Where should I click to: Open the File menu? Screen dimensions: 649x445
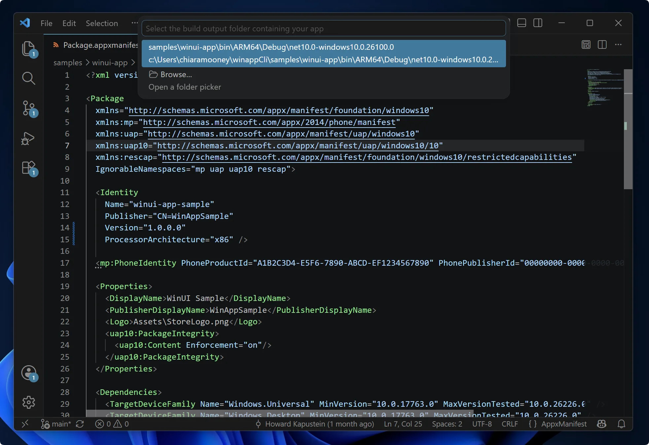[46, 23]
